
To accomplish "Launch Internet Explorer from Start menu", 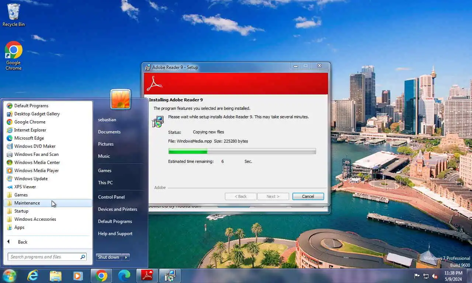I will (x=48, y=130).
